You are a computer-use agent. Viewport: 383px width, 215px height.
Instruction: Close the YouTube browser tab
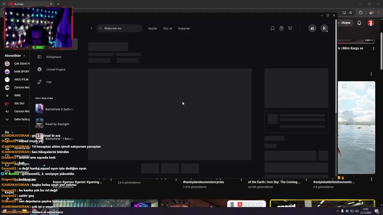click(51, 4)
